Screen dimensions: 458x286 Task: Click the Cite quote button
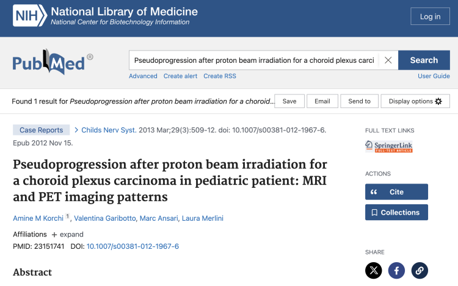pyautogui.click(x=396, y=192)
